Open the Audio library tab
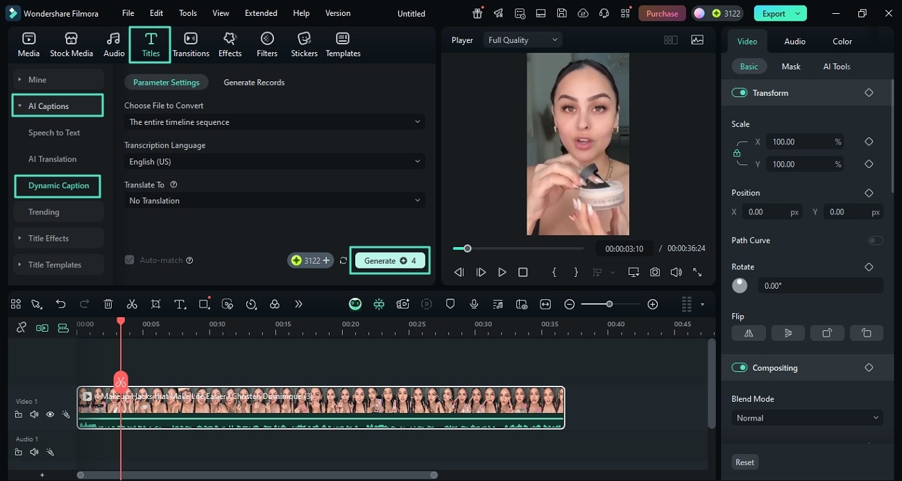The width and height of the screenshot is (902, 481). (114, 45)
